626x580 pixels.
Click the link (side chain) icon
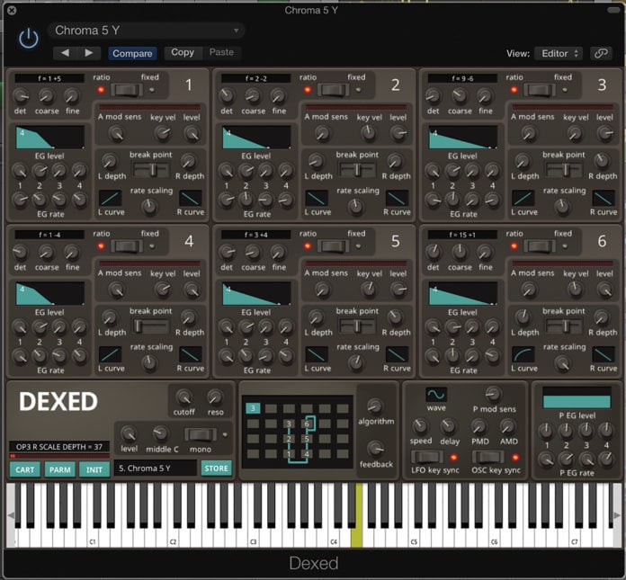click(600, 53)
